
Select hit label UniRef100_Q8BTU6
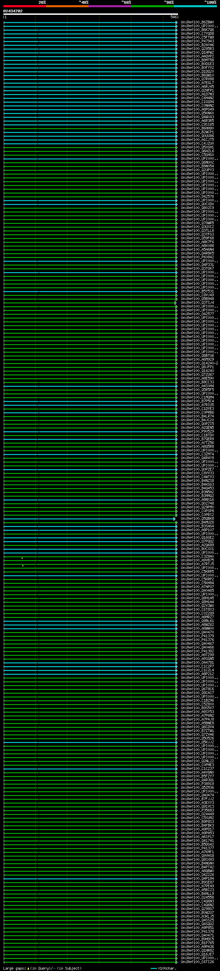tap(197, 355)
